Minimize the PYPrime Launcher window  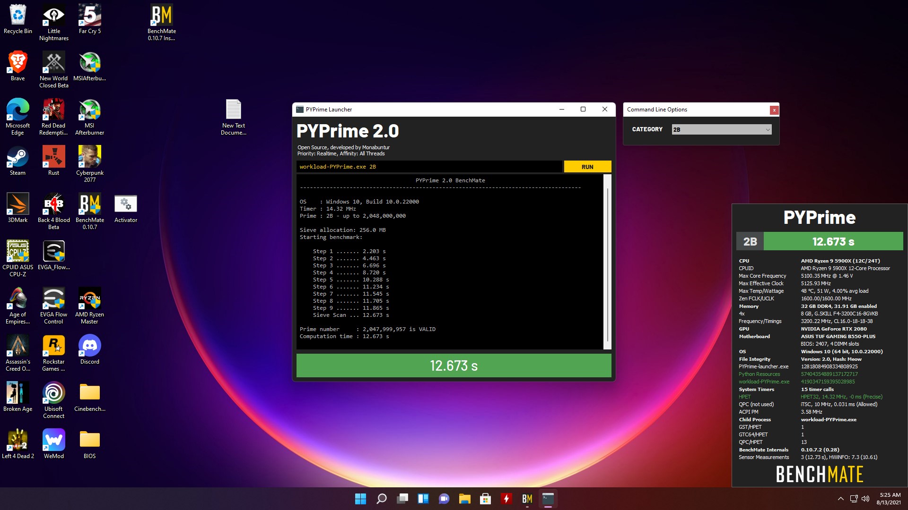[x=562, y=109]
